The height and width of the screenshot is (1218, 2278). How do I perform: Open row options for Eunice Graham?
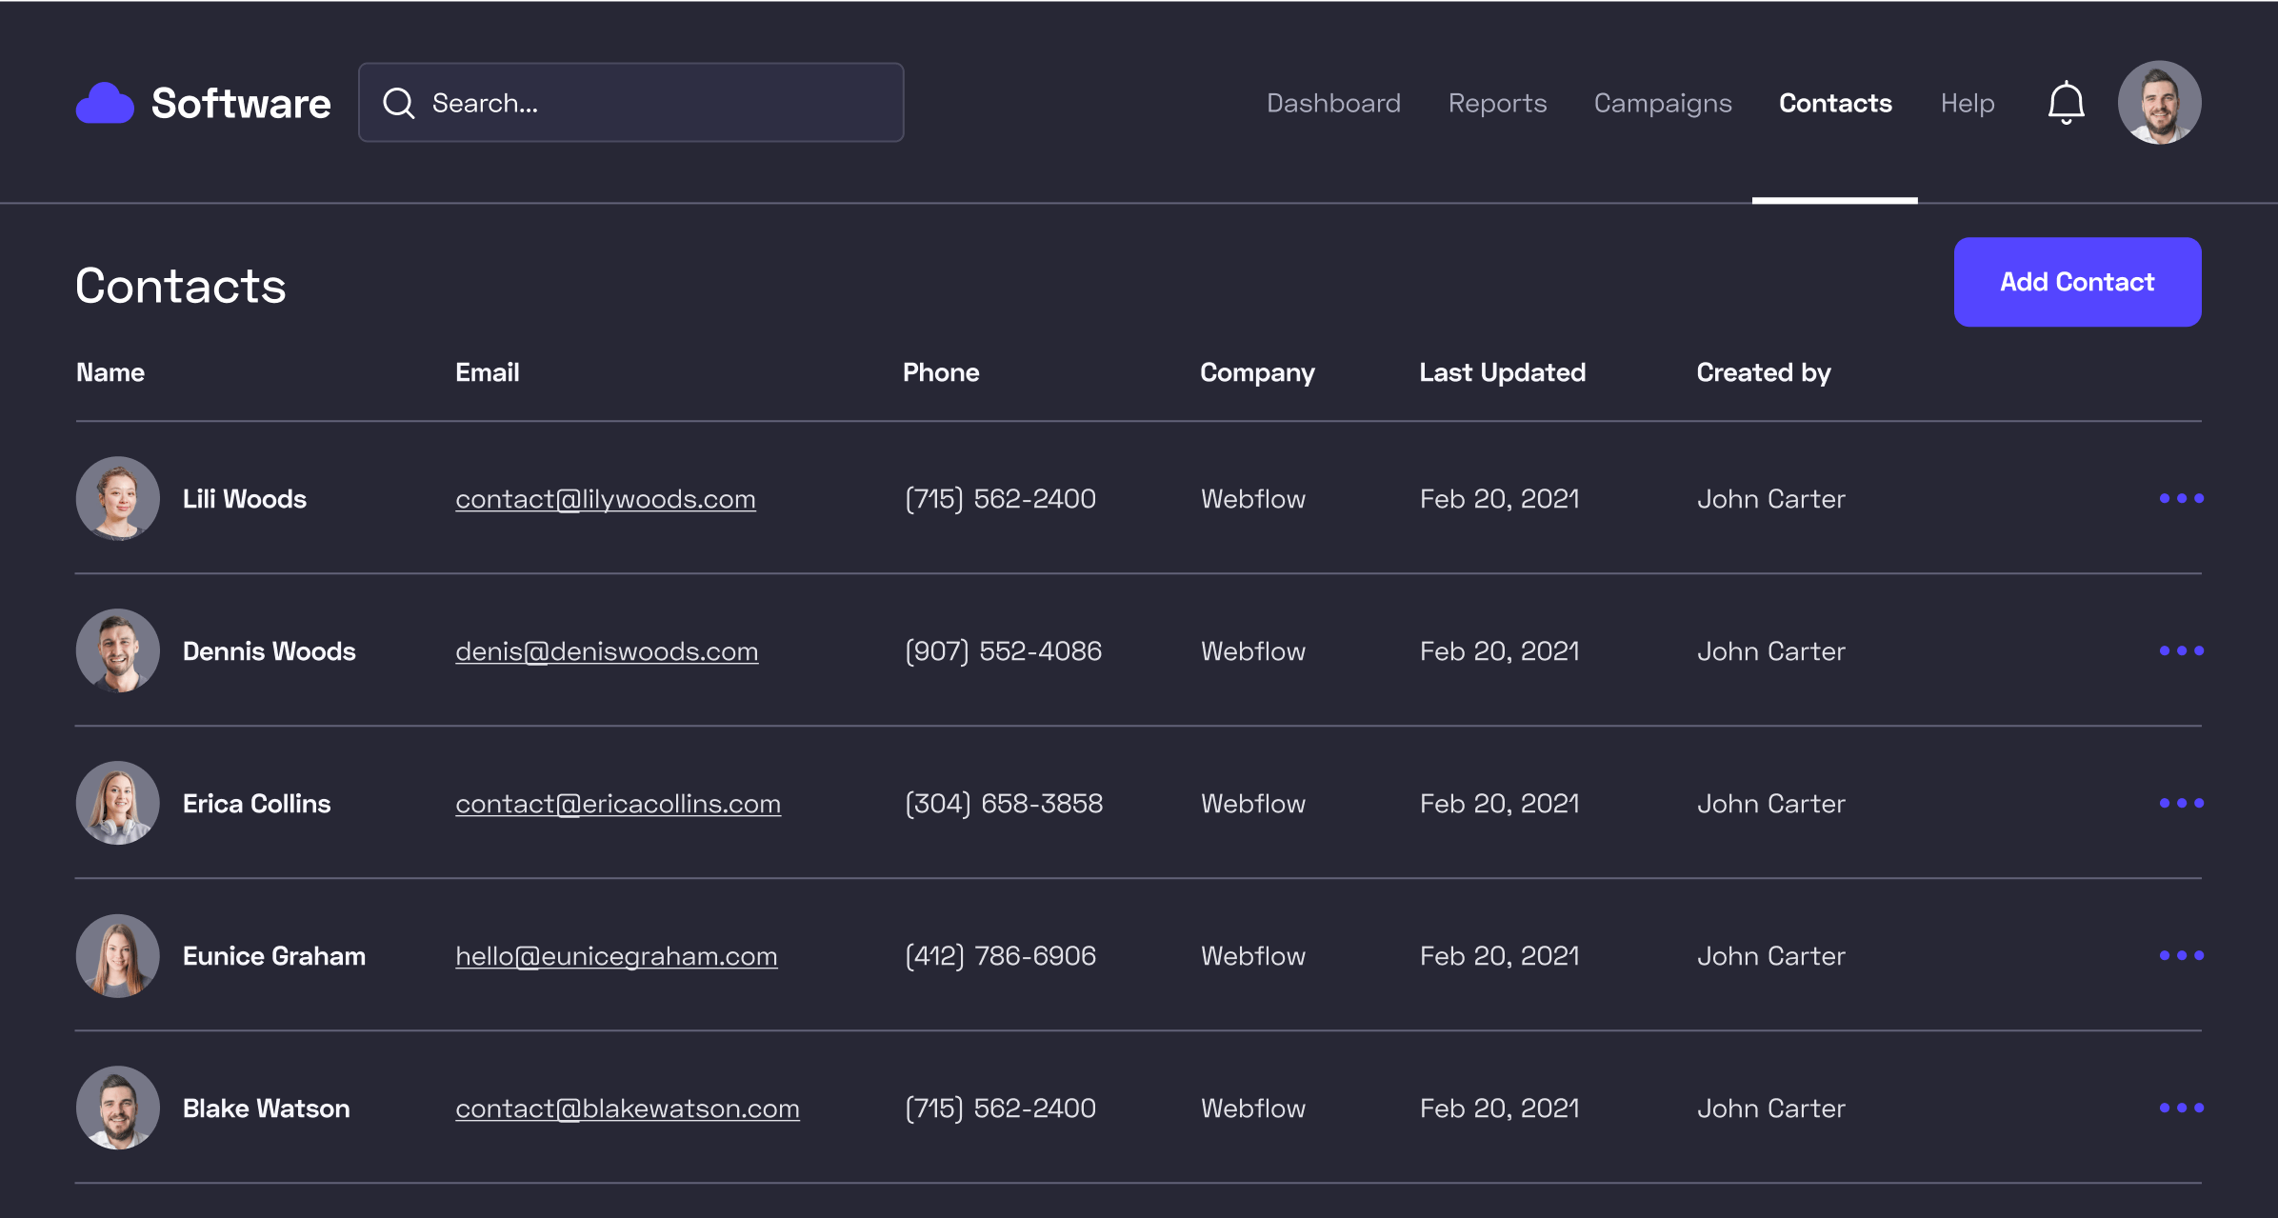point(2181,955)
